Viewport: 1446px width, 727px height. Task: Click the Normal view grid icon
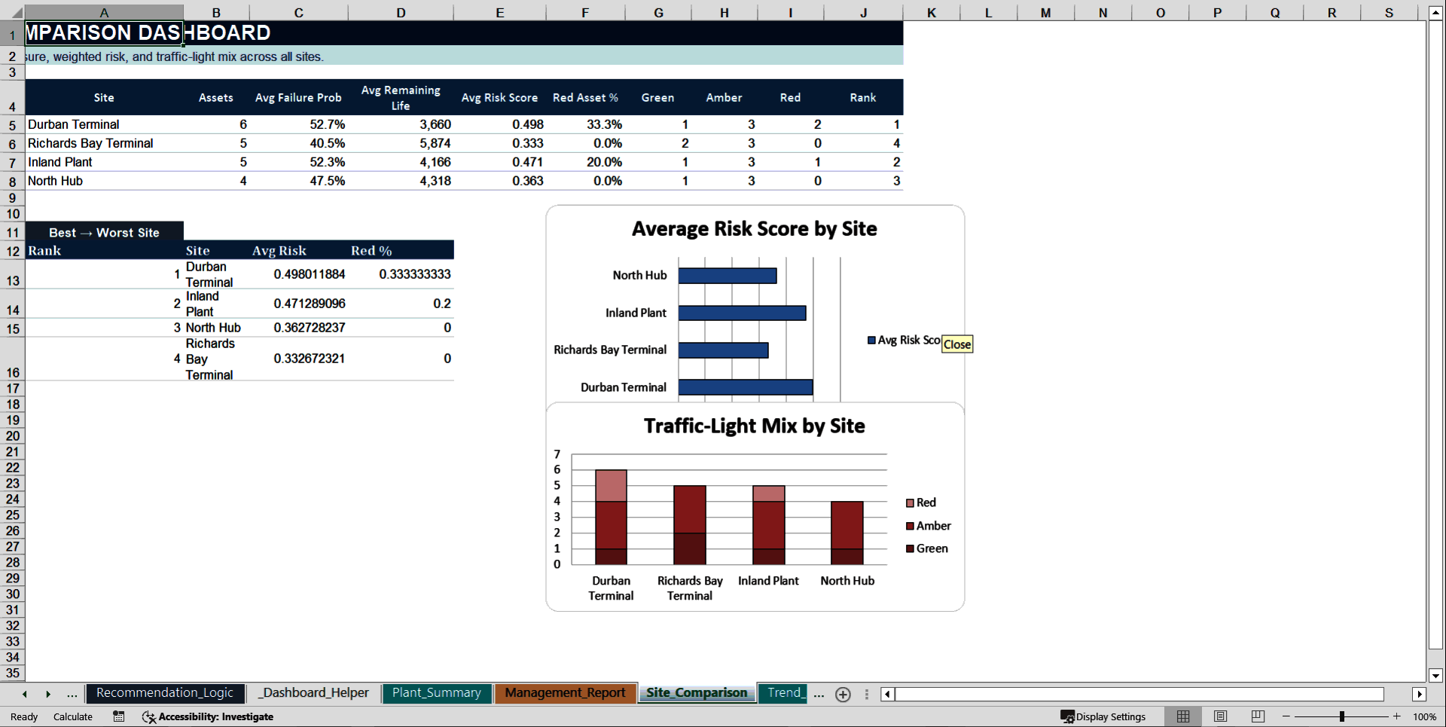1182,716
